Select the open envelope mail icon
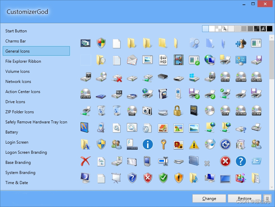275x207 pixels. click(132, 60)
